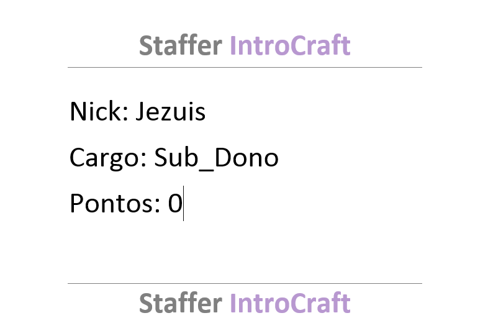Place cursor on the "0" after Pontos
Viewport: 488px width, 336px height.
[x=175, y=203]
